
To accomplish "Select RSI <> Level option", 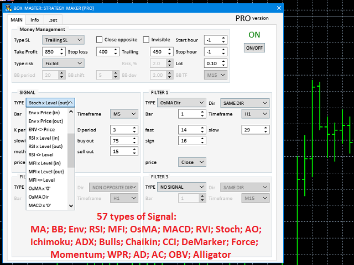I will [x=47, y=155].
